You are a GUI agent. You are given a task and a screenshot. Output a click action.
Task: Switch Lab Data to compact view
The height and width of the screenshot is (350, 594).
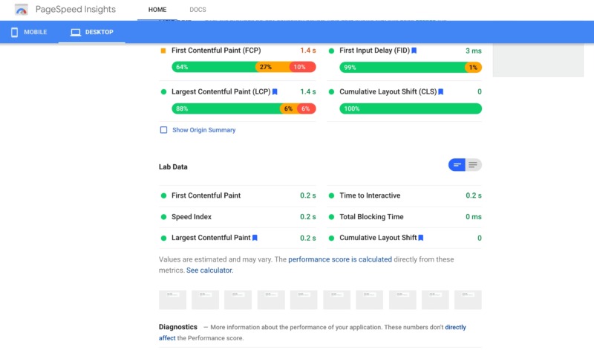tap(457, 165)
